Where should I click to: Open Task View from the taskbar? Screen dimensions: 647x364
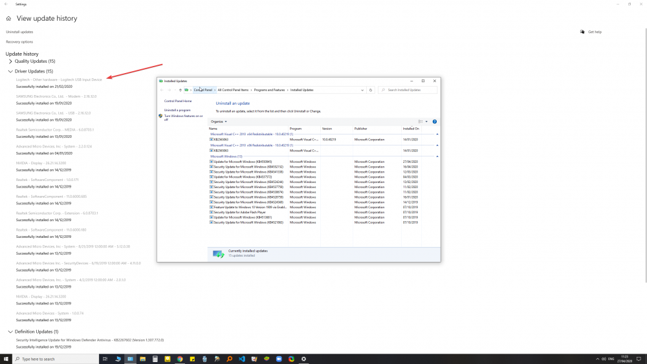pos(105,359)
